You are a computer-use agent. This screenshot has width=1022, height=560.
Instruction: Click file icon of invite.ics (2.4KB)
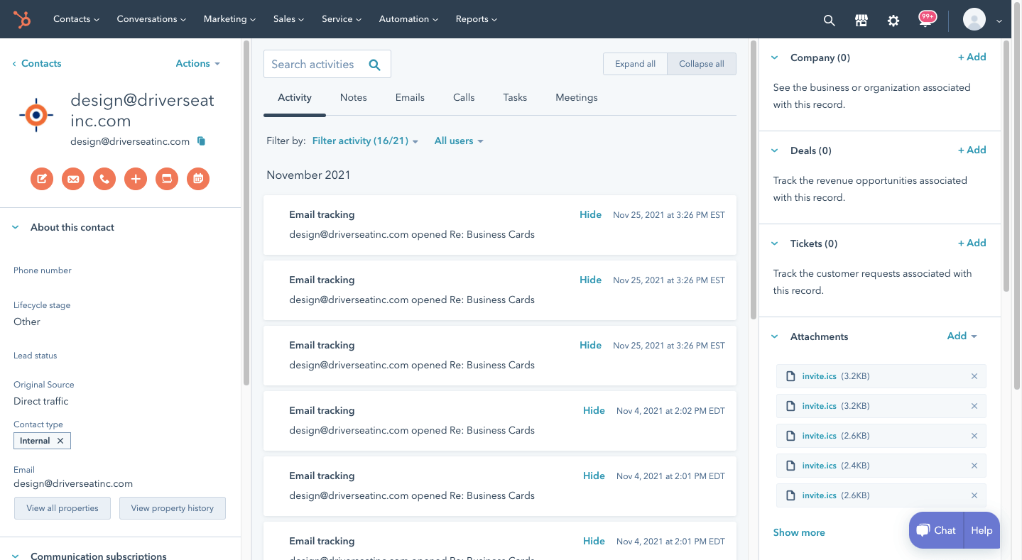790,466
